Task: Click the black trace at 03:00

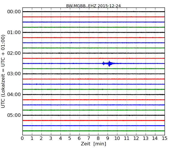Action: pyautogui.click(x=93, y=74)
